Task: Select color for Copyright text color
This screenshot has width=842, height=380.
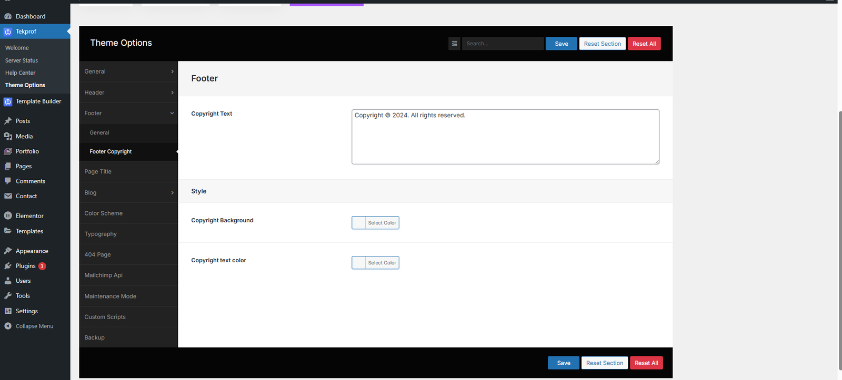Action: 375,263
